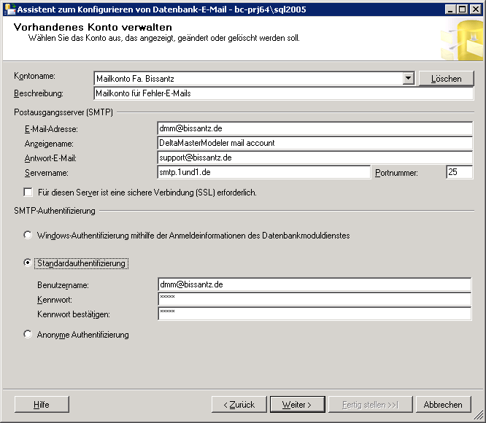Focus the Kennwort bestätigen field
Image resolution: width=486 pixels, height=423 pixels.
(315, 314)
